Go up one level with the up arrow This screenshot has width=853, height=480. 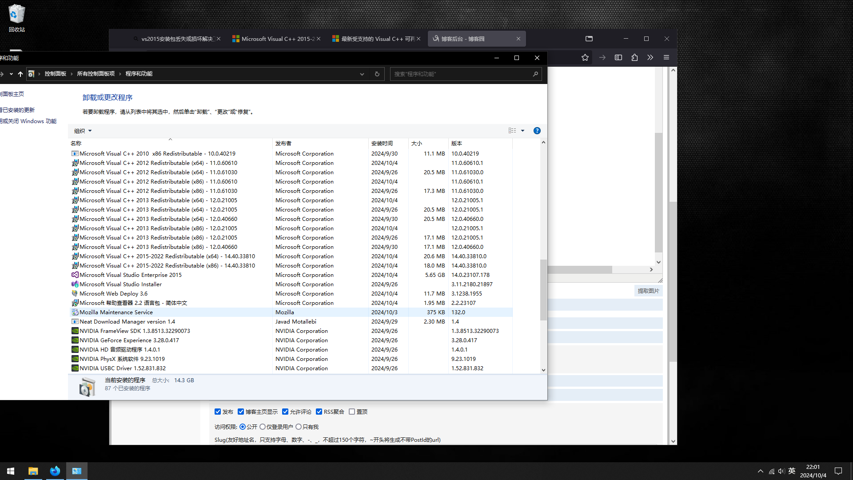20,74
